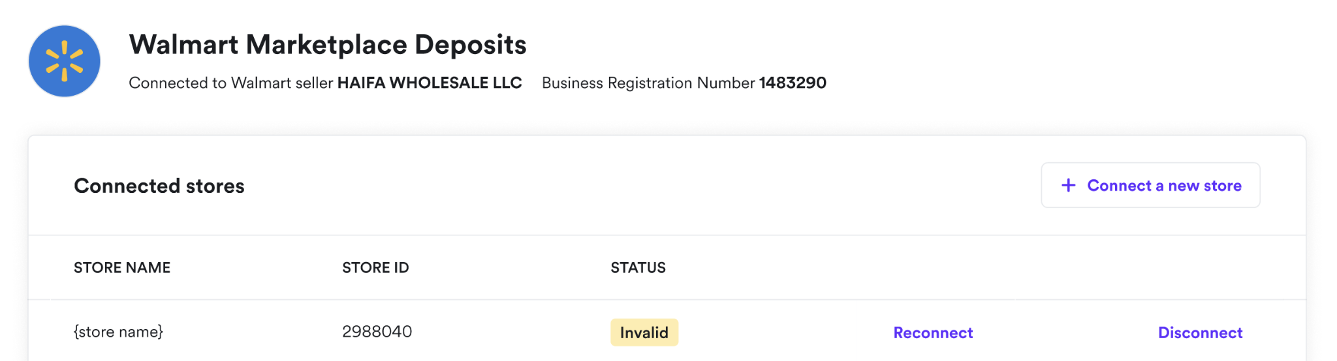Click the plus icon beside Connect a new store

(x=1068, y=186)
